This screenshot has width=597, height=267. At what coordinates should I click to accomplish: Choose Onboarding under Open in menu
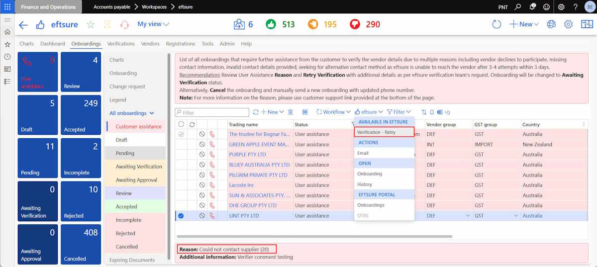[384, 174]
